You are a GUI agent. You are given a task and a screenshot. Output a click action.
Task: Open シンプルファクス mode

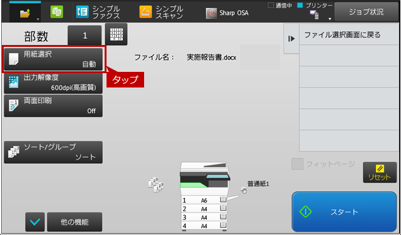pos(98,12)
